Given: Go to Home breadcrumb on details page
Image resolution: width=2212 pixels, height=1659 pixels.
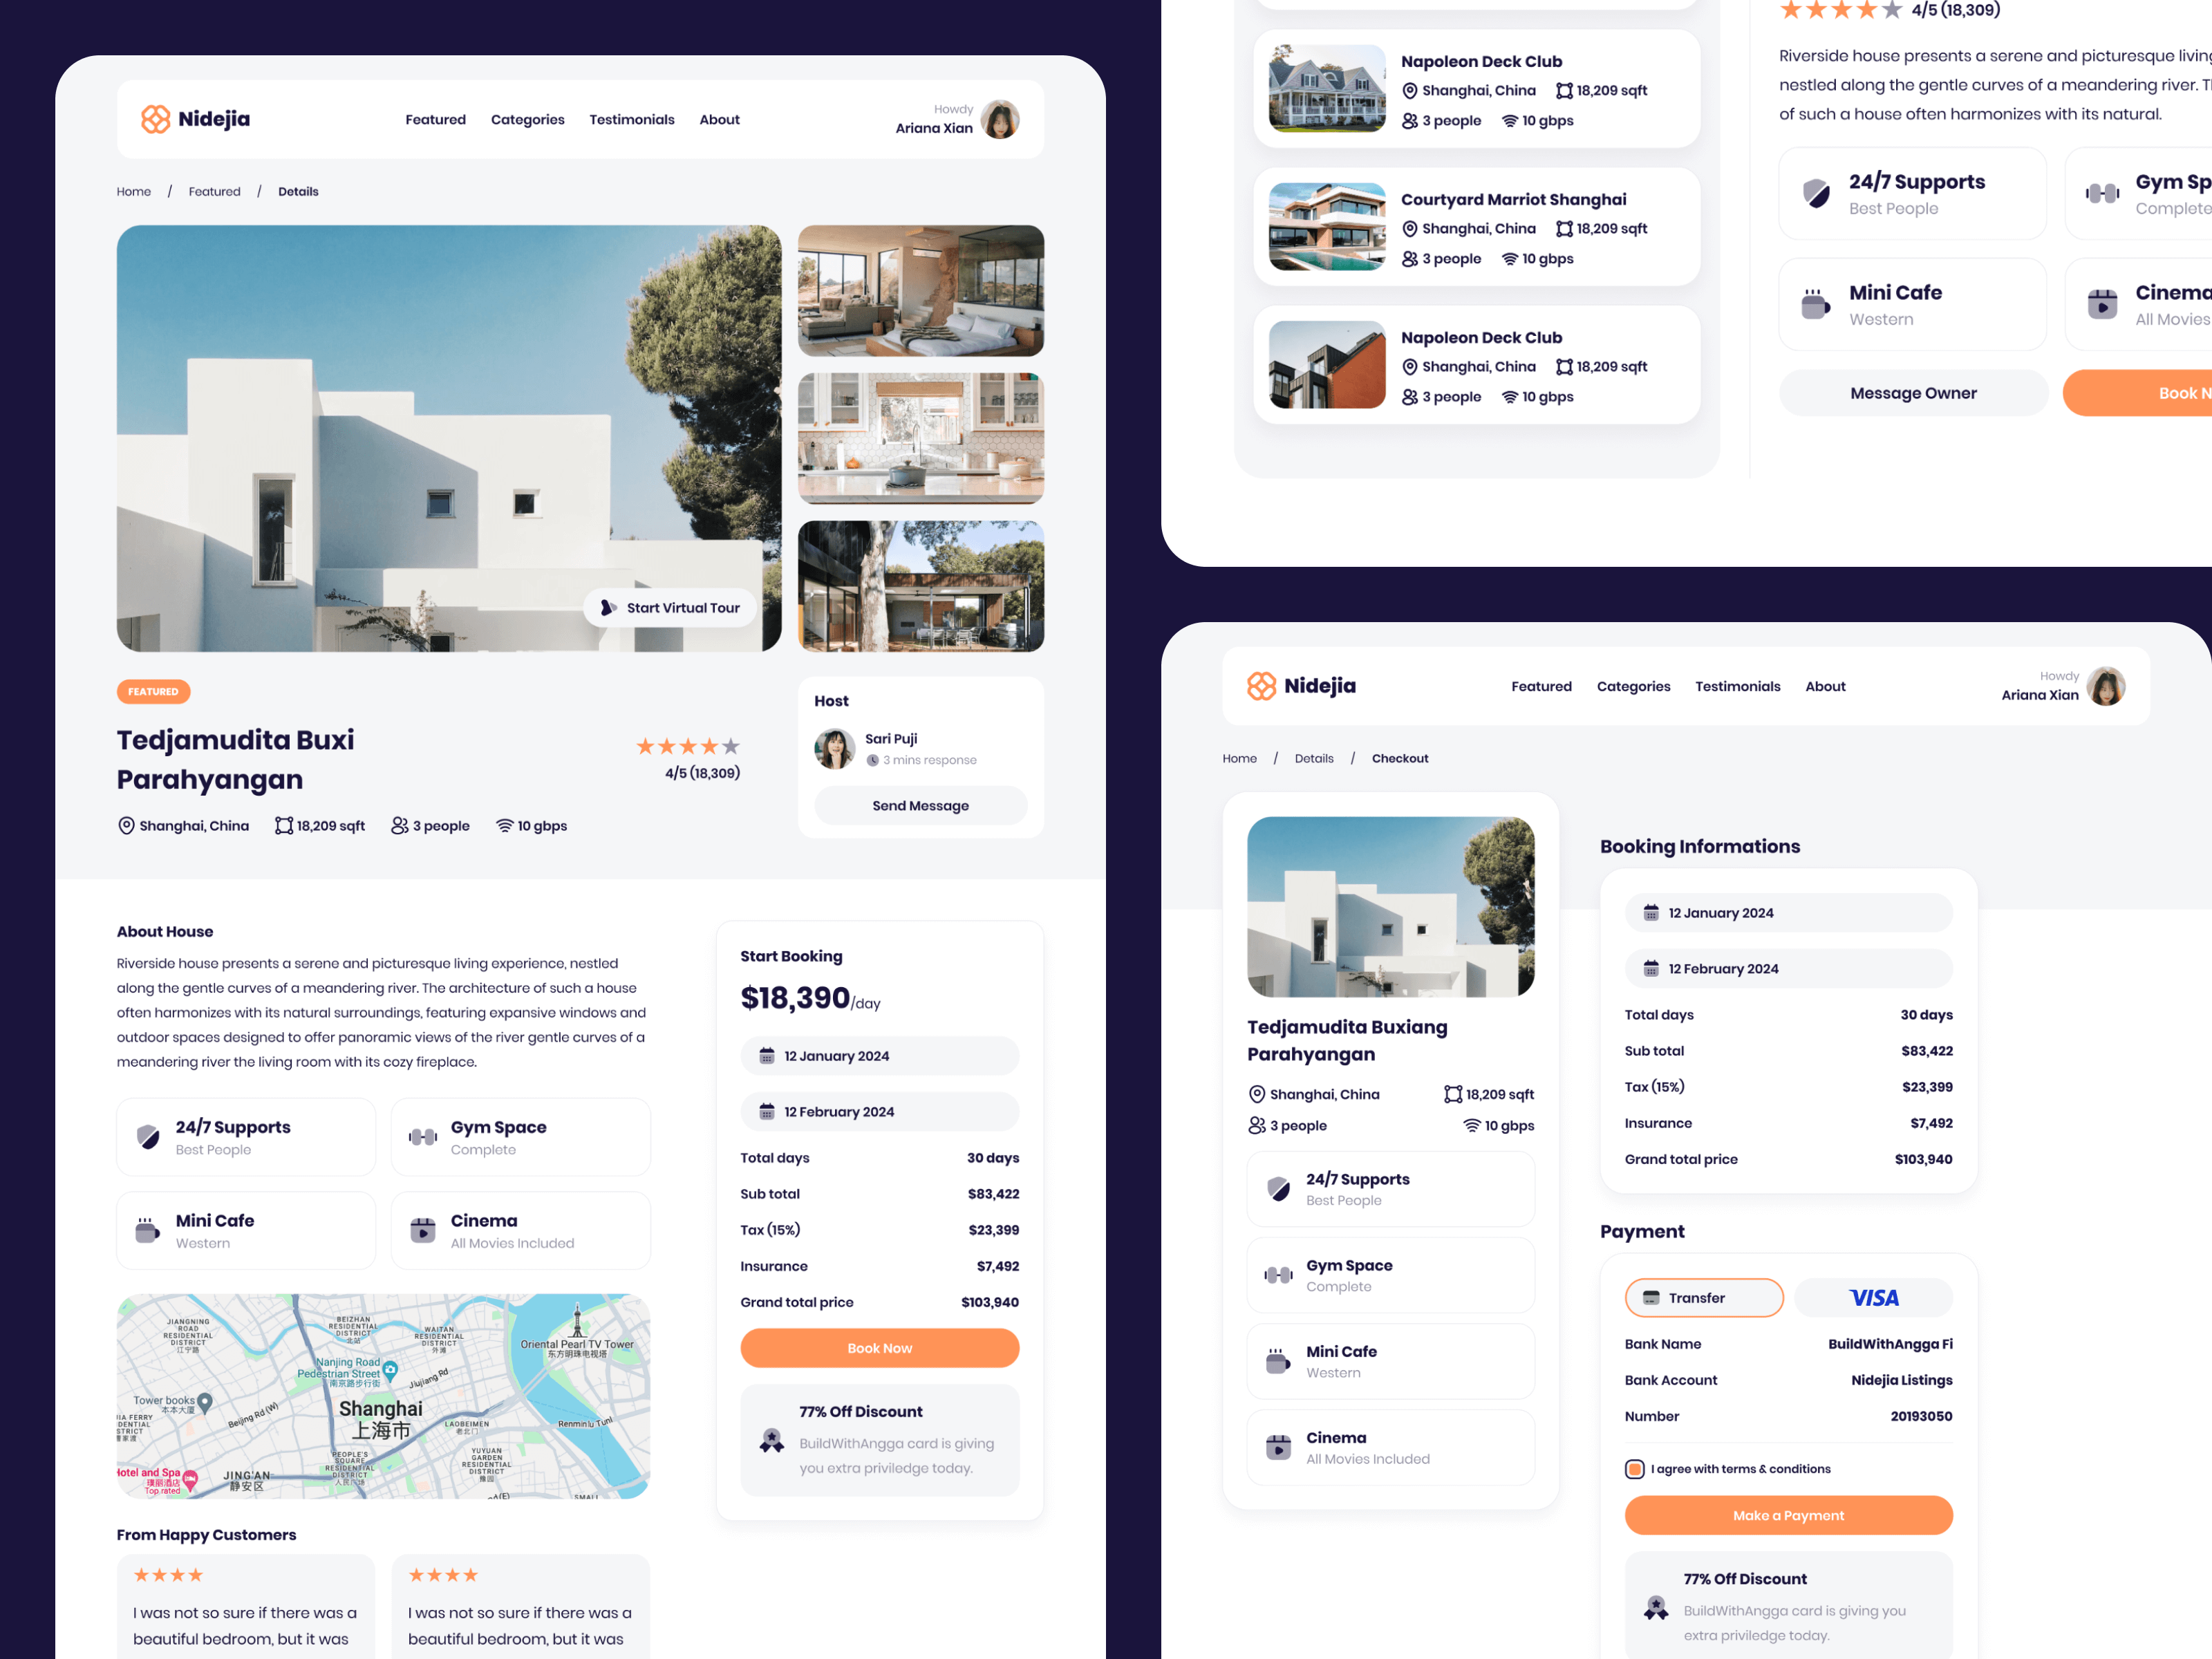Looking at the screenshot, I should (134, 192).
